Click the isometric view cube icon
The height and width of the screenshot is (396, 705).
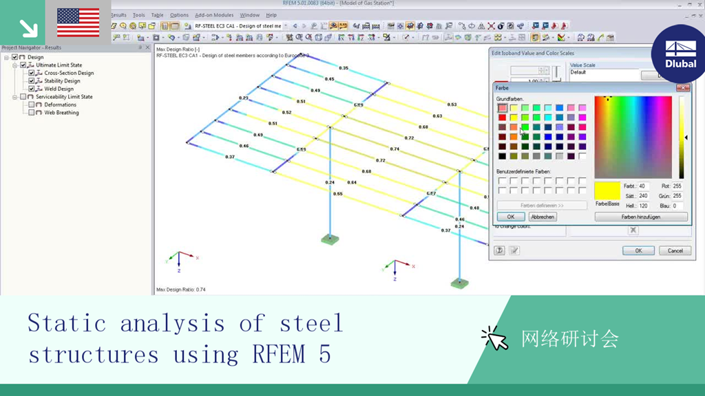pyautogui.click(x=318, y=38)
